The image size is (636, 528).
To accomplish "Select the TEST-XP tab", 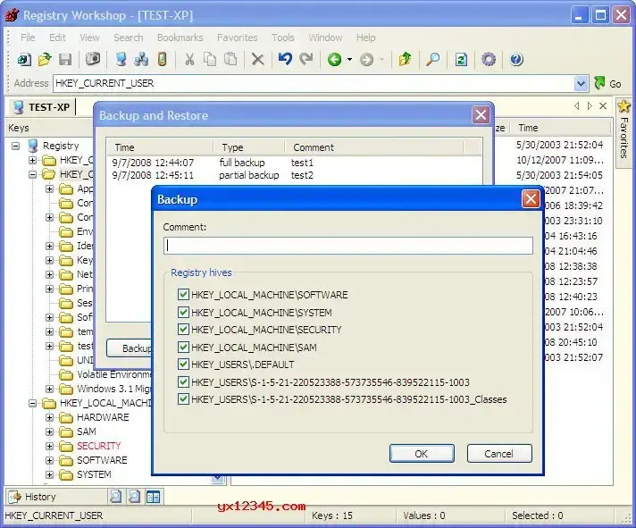I will click(x=41, y=107).
